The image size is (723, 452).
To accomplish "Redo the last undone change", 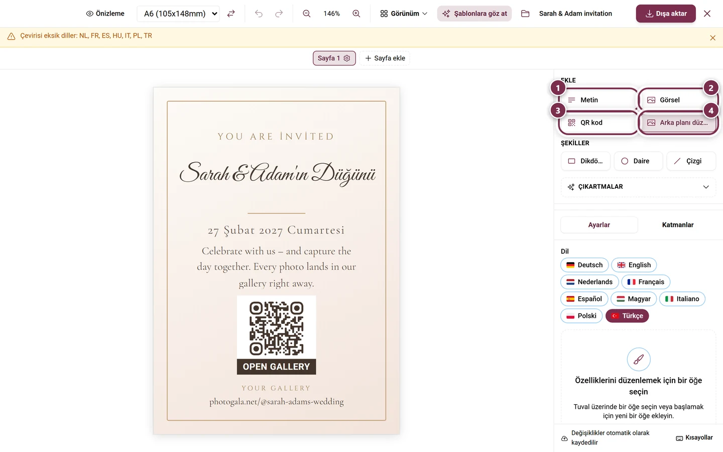I will [x=279, y=14].
